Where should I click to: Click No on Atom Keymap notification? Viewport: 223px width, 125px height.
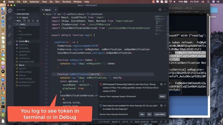149,114
